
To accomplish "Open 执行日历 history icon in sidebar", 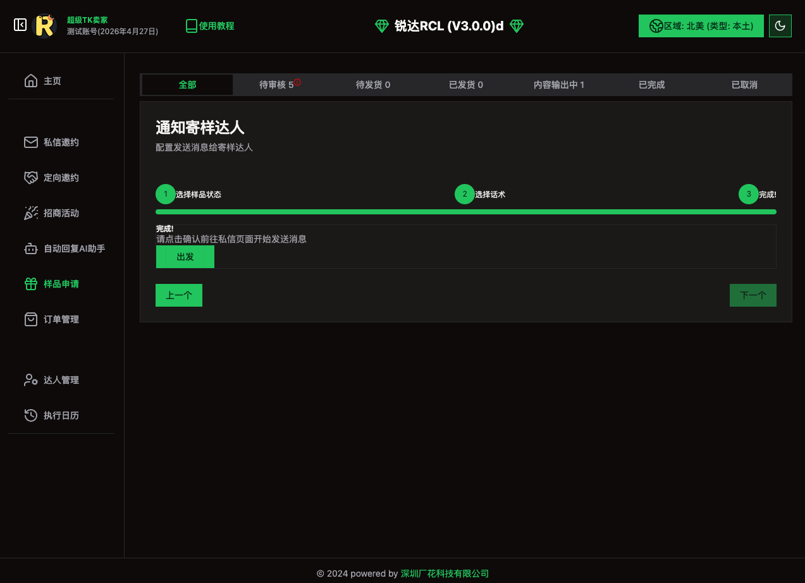I will pyautogui.click(x=30, y=415).
